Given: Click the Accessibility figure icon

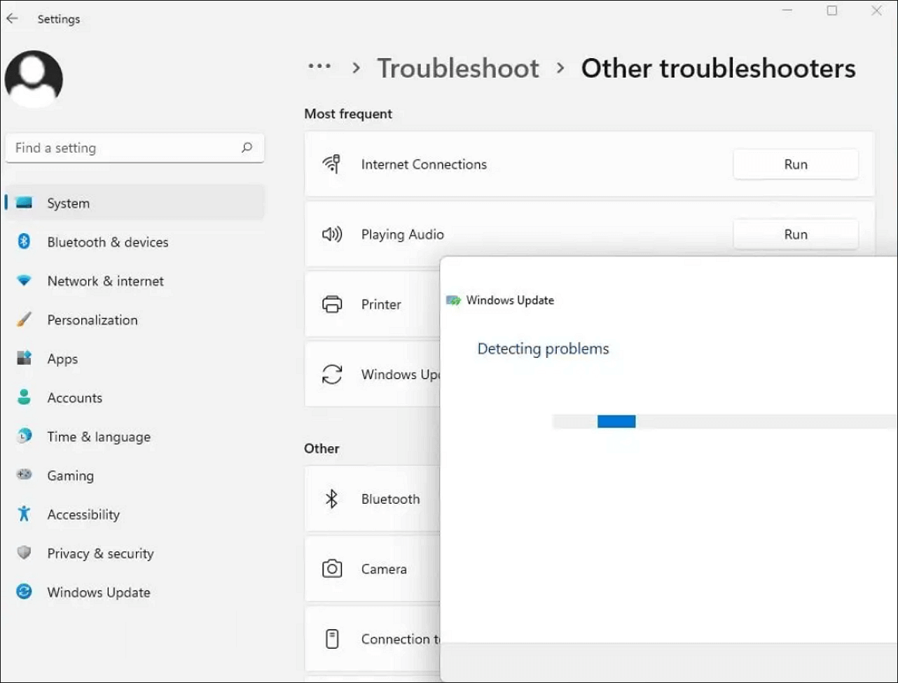Looking at the screenshot, I should pyautogui.click(x=24, y=514).
